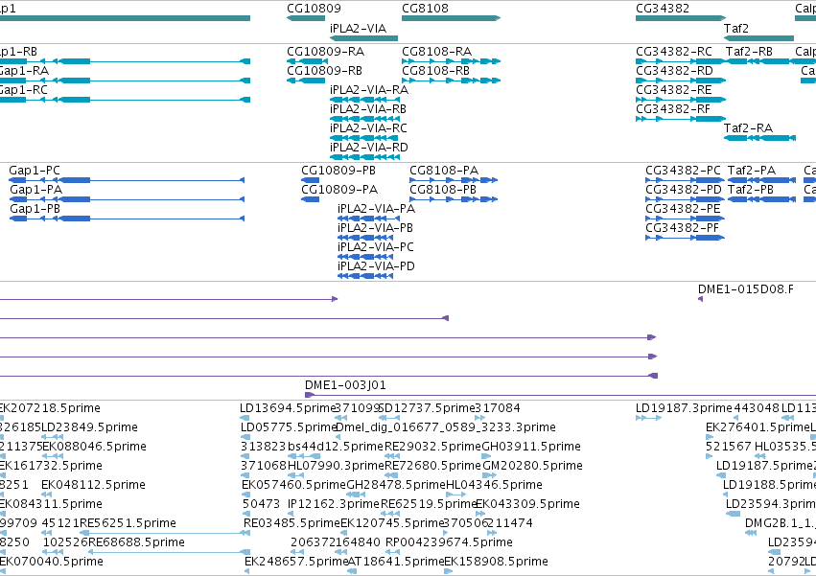Click the Taf2 gene label
Viewport: 816px width, 576px height.
click(x=735, y=29)
